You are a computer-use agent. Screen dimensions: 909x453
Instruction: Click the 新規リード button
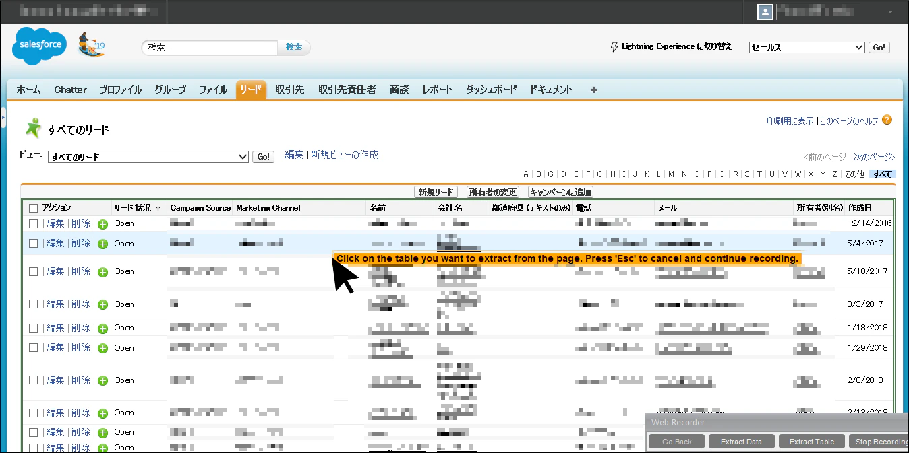[x=436, y=193]
